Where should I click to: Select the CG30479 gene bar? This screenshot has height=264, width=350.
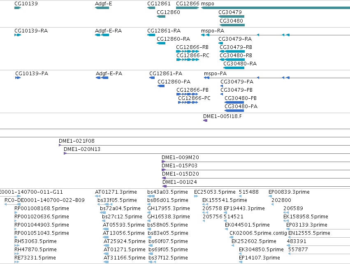pyautogui.click(x=231, y=16)
